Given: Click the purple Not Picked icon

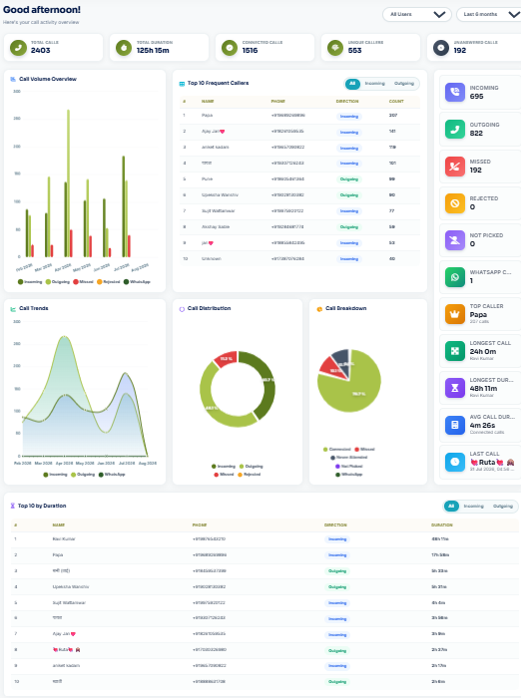Looking at the screenshot, I should (454, 240).
